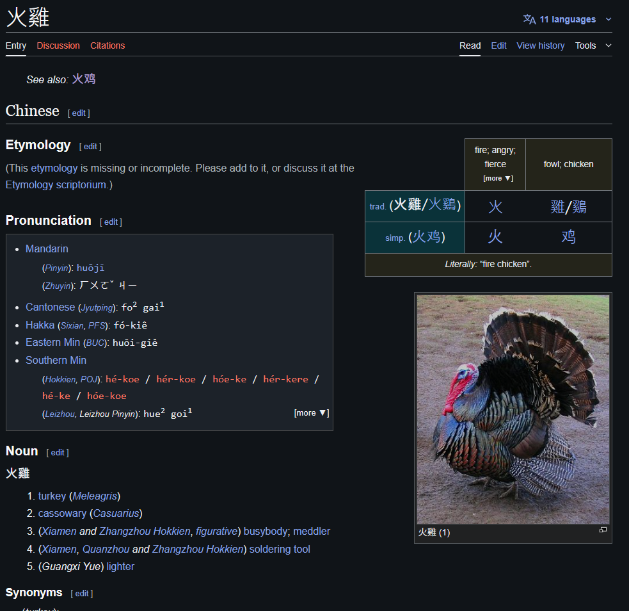Click the figurative label link
Viewport: 629px width, 611px height.
pos(217,531)
